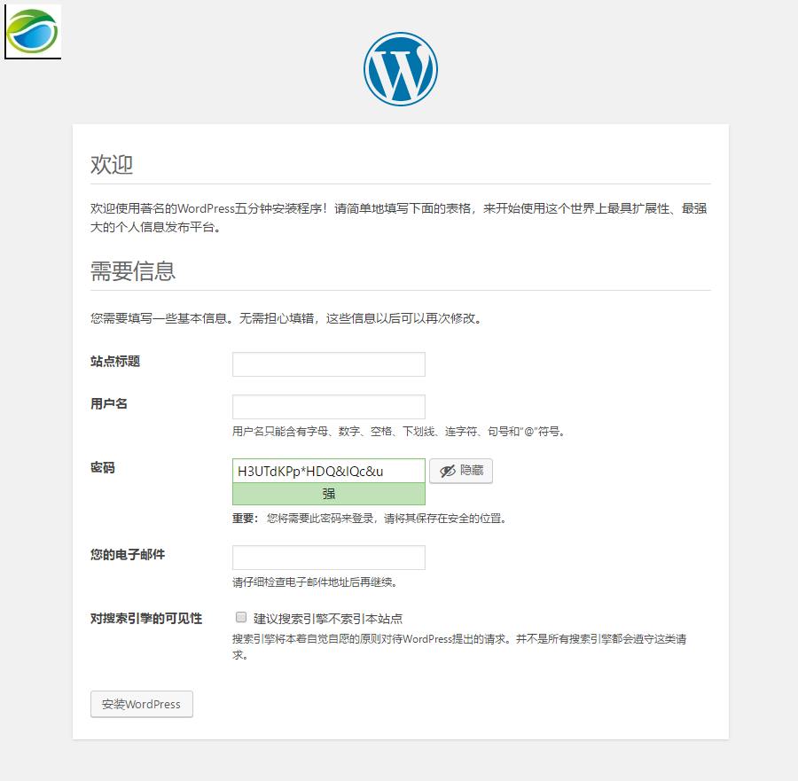Enable 建议搜索引擎不索引本站点 checkbox
The image size is (798, 781).
[x=241, y=617]
